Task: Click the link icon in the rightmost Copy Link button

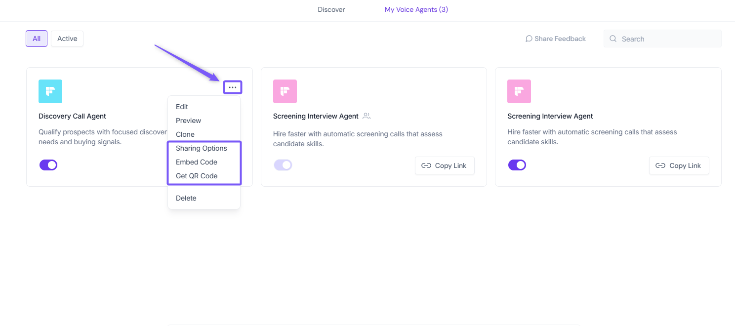Action: (x=660, y=166)
